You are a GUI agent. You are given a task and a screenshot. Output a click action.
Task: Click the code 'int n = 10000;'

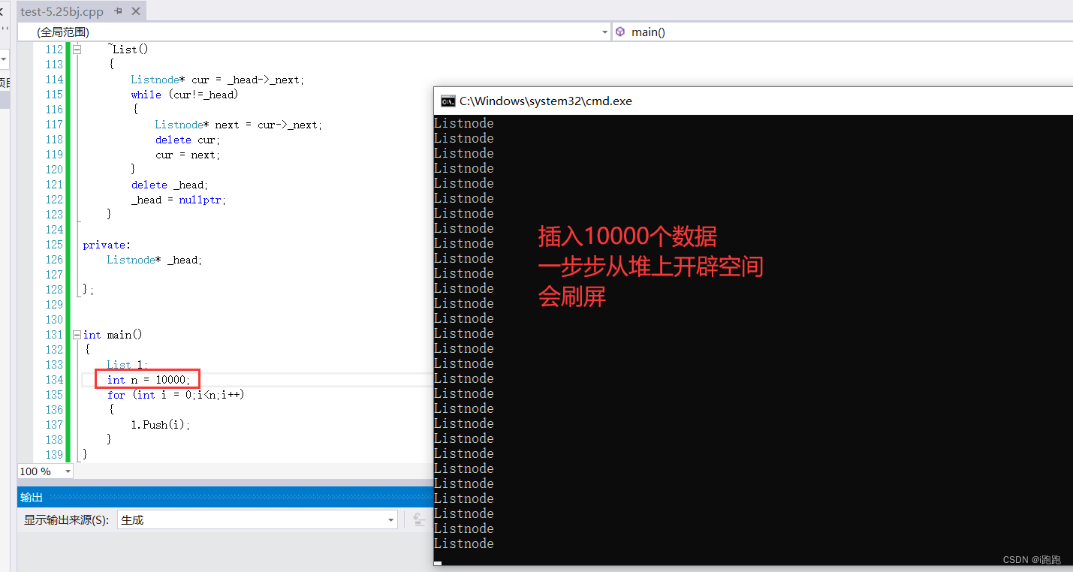point(149,380)
